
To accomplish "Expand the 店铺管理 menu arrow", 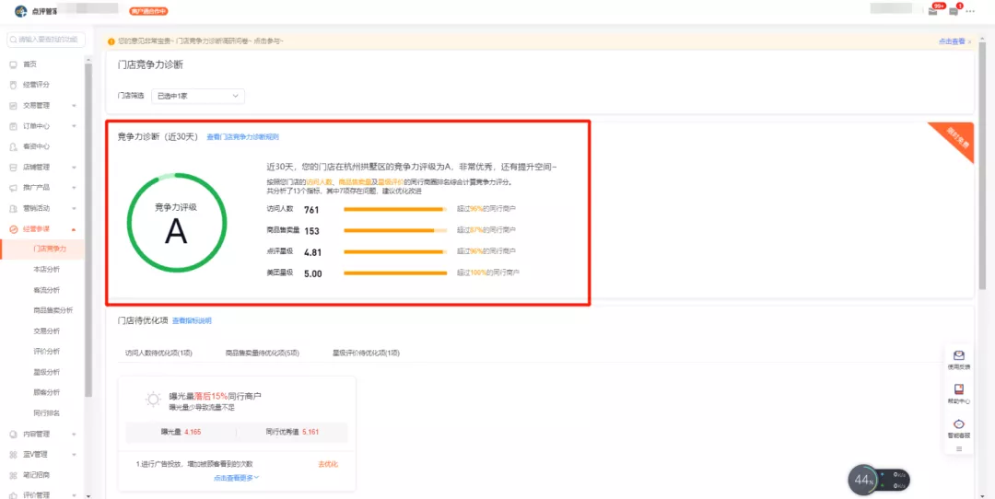I will (x=75, y=168).
